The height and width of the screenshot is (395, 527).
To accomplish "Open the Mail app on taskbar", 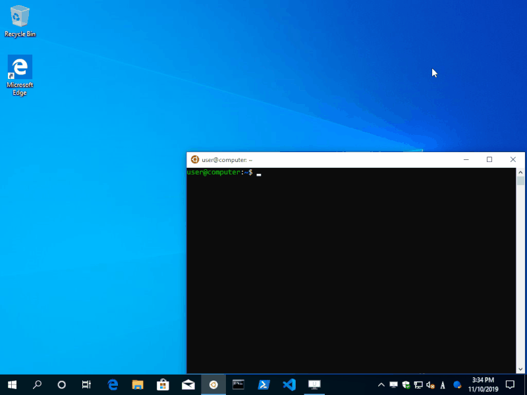I will [188, 384].
